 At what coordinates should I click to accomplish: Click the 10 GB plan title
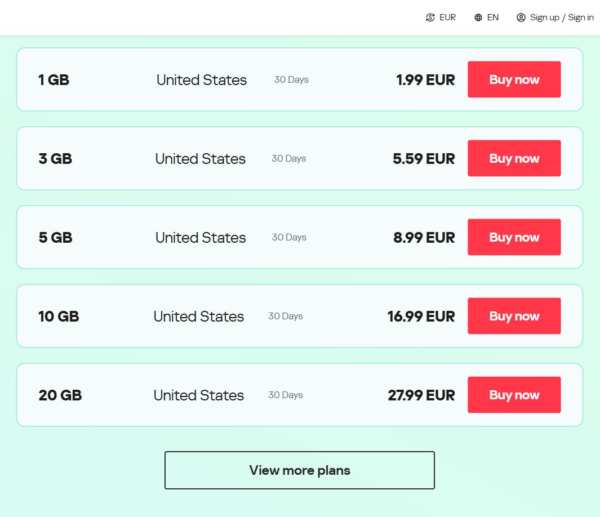[x=59, y=317]
